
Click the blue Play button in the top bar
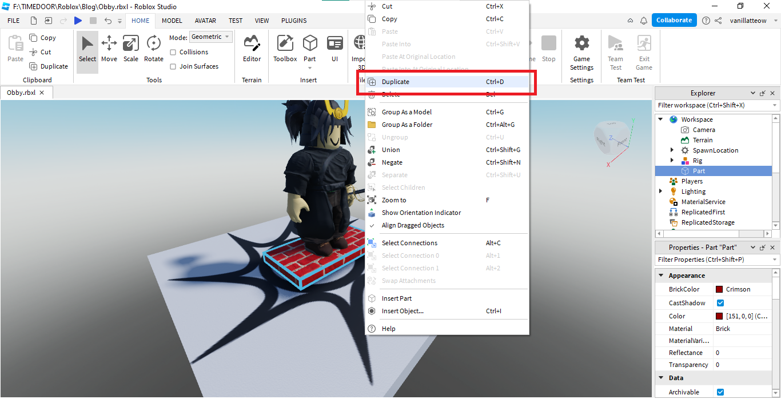78,21
